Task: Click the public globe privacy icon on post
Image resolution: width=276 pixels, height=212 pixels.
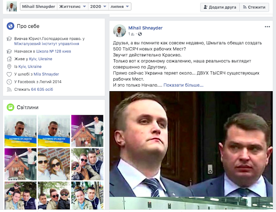Action: 140,34
